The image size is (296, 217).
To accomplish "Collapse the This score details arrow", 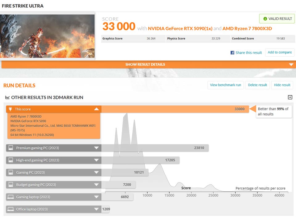I will tap(97, 109).
